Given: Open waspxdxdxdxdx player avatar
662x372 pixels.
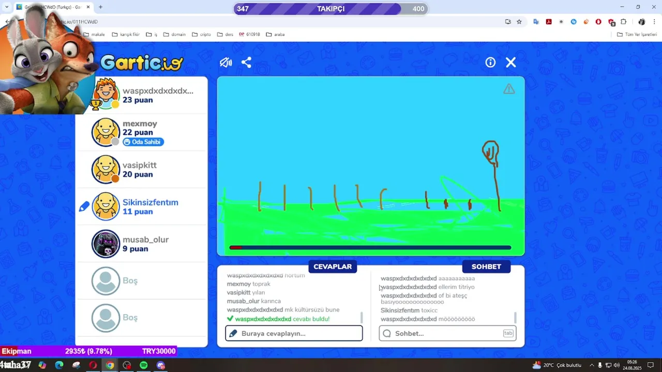Looking at the screenshot, I should [x=106, y=94].
